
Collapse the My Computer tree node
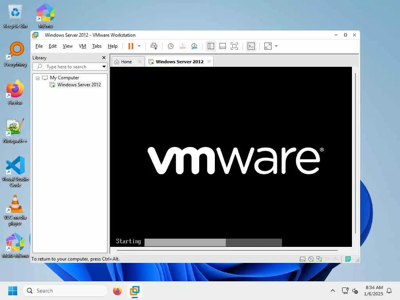[38, 78]
